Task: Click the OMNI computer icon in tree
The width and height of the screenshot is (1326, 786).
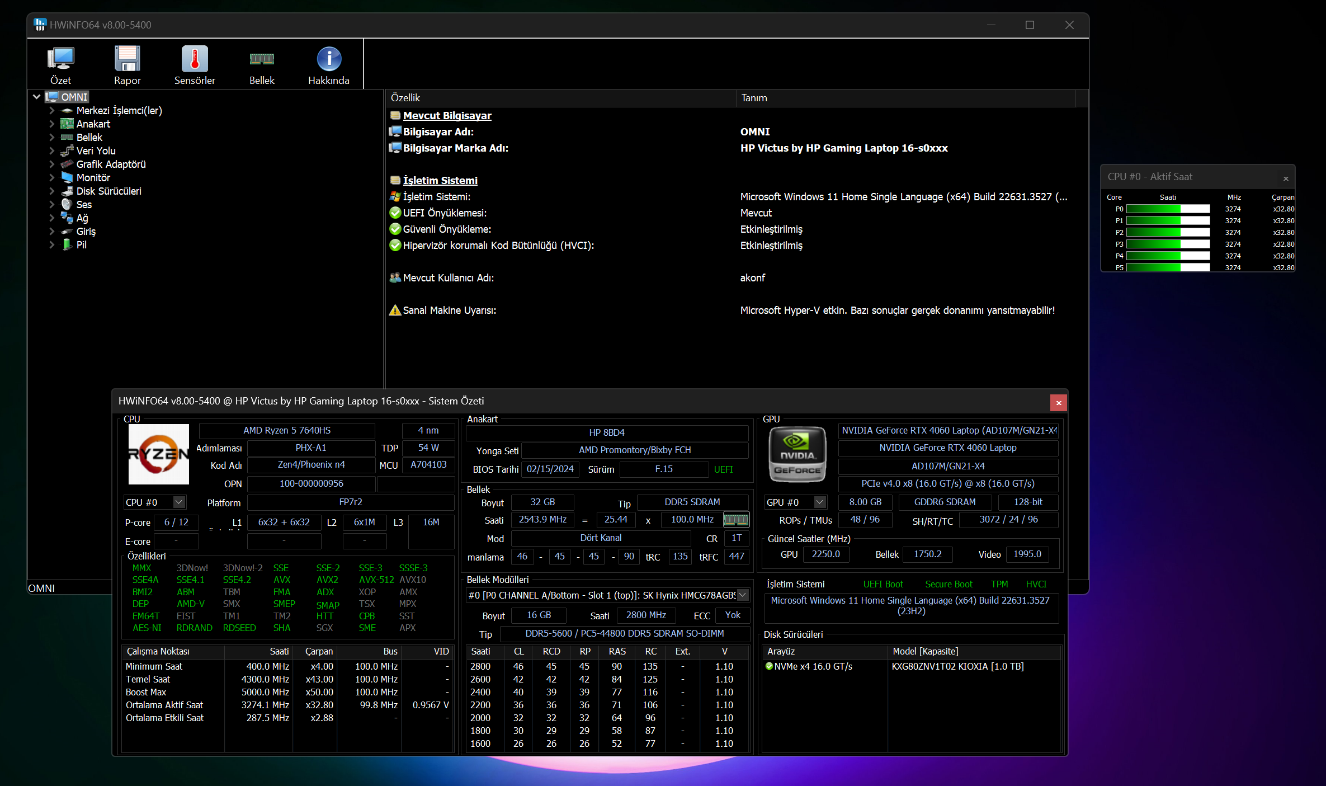Action: pos(52,97)
